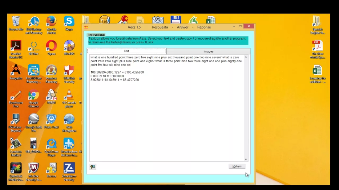Select The New World Spanish PDF icon
Image resolution: width=339 pixels, height=190 pixels.
[x=318, y=49]
